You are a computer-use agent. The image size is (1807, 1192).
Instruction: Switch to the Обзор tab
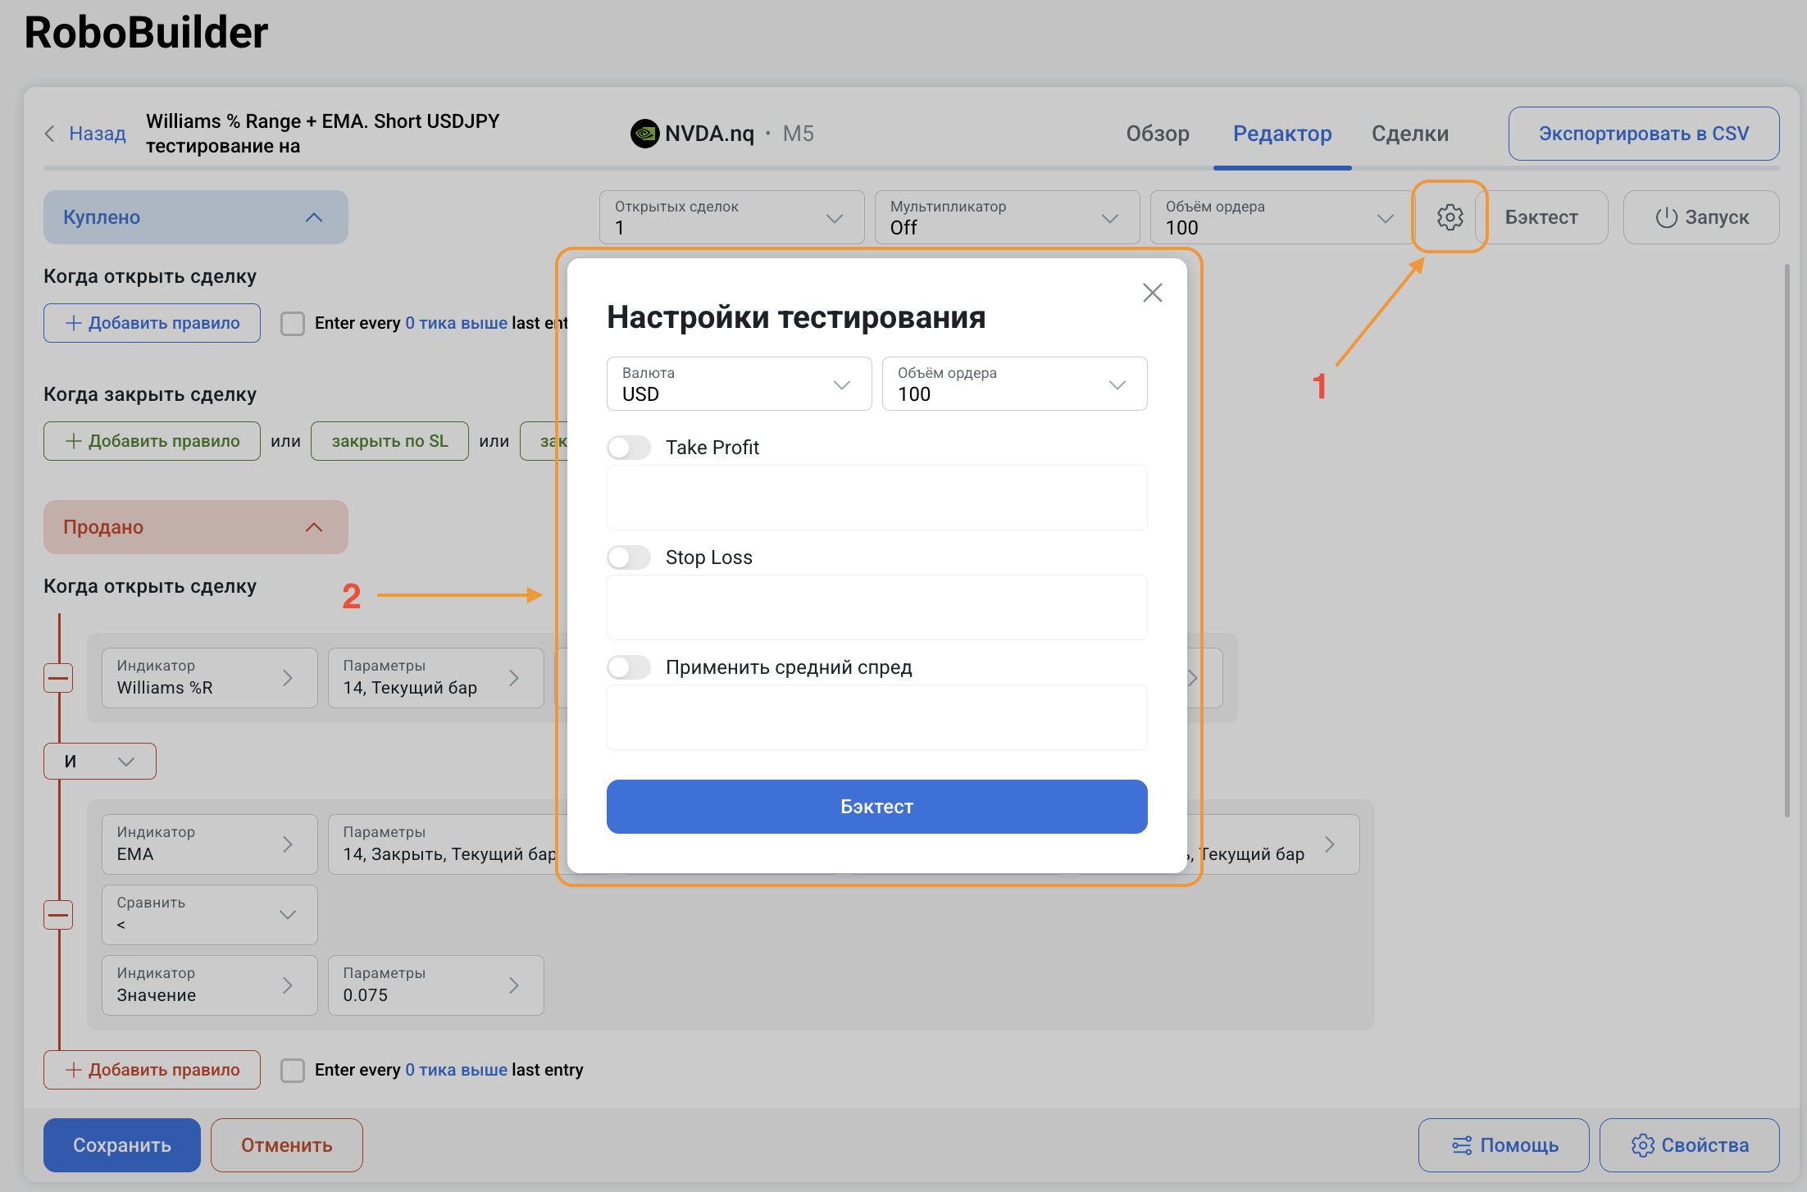point(1157,134)
